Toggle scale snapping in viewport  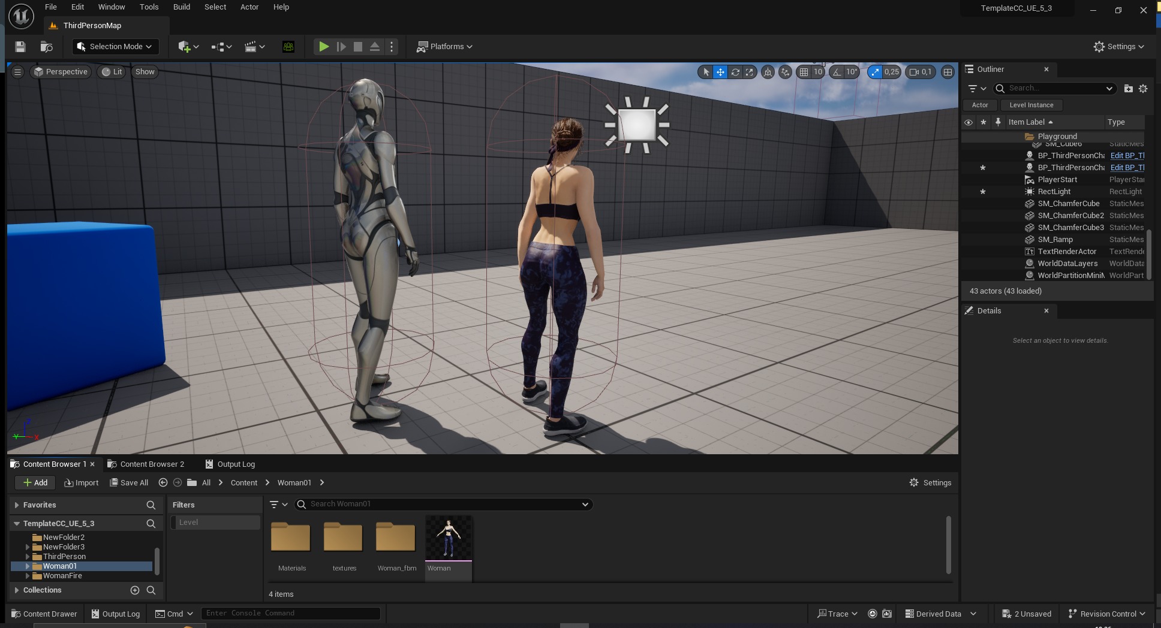tap(875, 72)
